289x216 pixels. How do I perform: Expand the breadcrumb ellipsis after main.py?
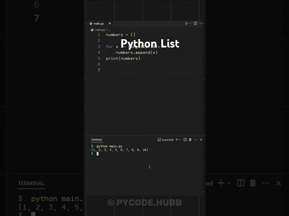(109, 30)
